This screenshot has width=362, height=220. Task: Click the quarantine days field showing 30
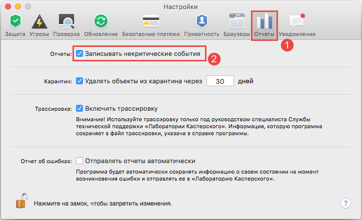tap(220, 81)
